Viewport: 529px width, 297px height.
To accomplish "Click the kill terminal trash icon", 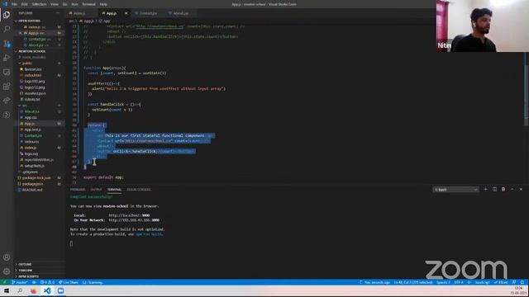I will click(503, 189).
